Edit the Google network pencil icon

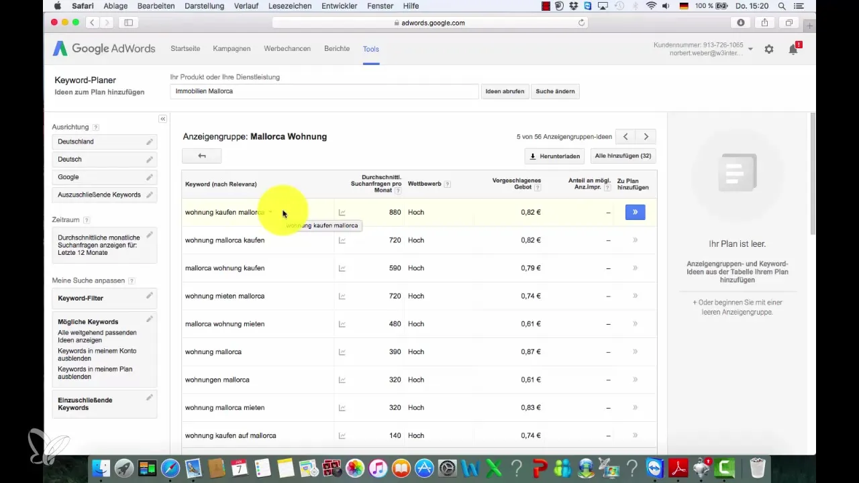click(150, 177)
